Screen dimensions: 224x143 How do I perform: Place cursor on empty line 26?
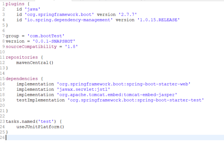click(x=114, y=138)
